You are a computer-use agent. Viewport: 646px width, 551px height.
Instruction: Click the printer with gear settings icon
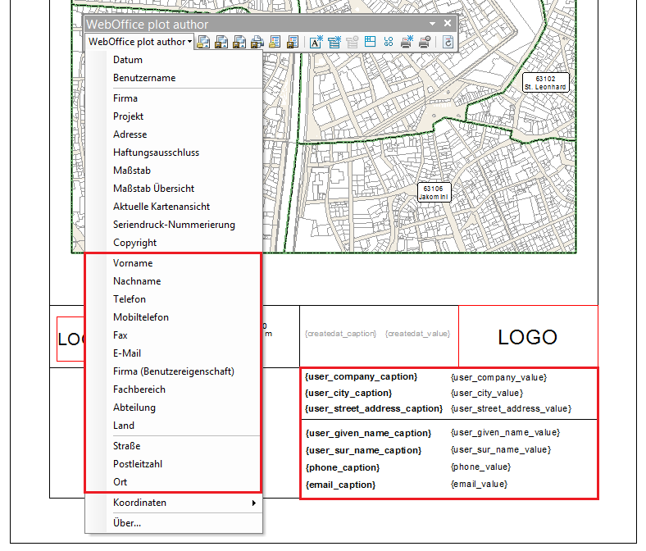(425, 42)
